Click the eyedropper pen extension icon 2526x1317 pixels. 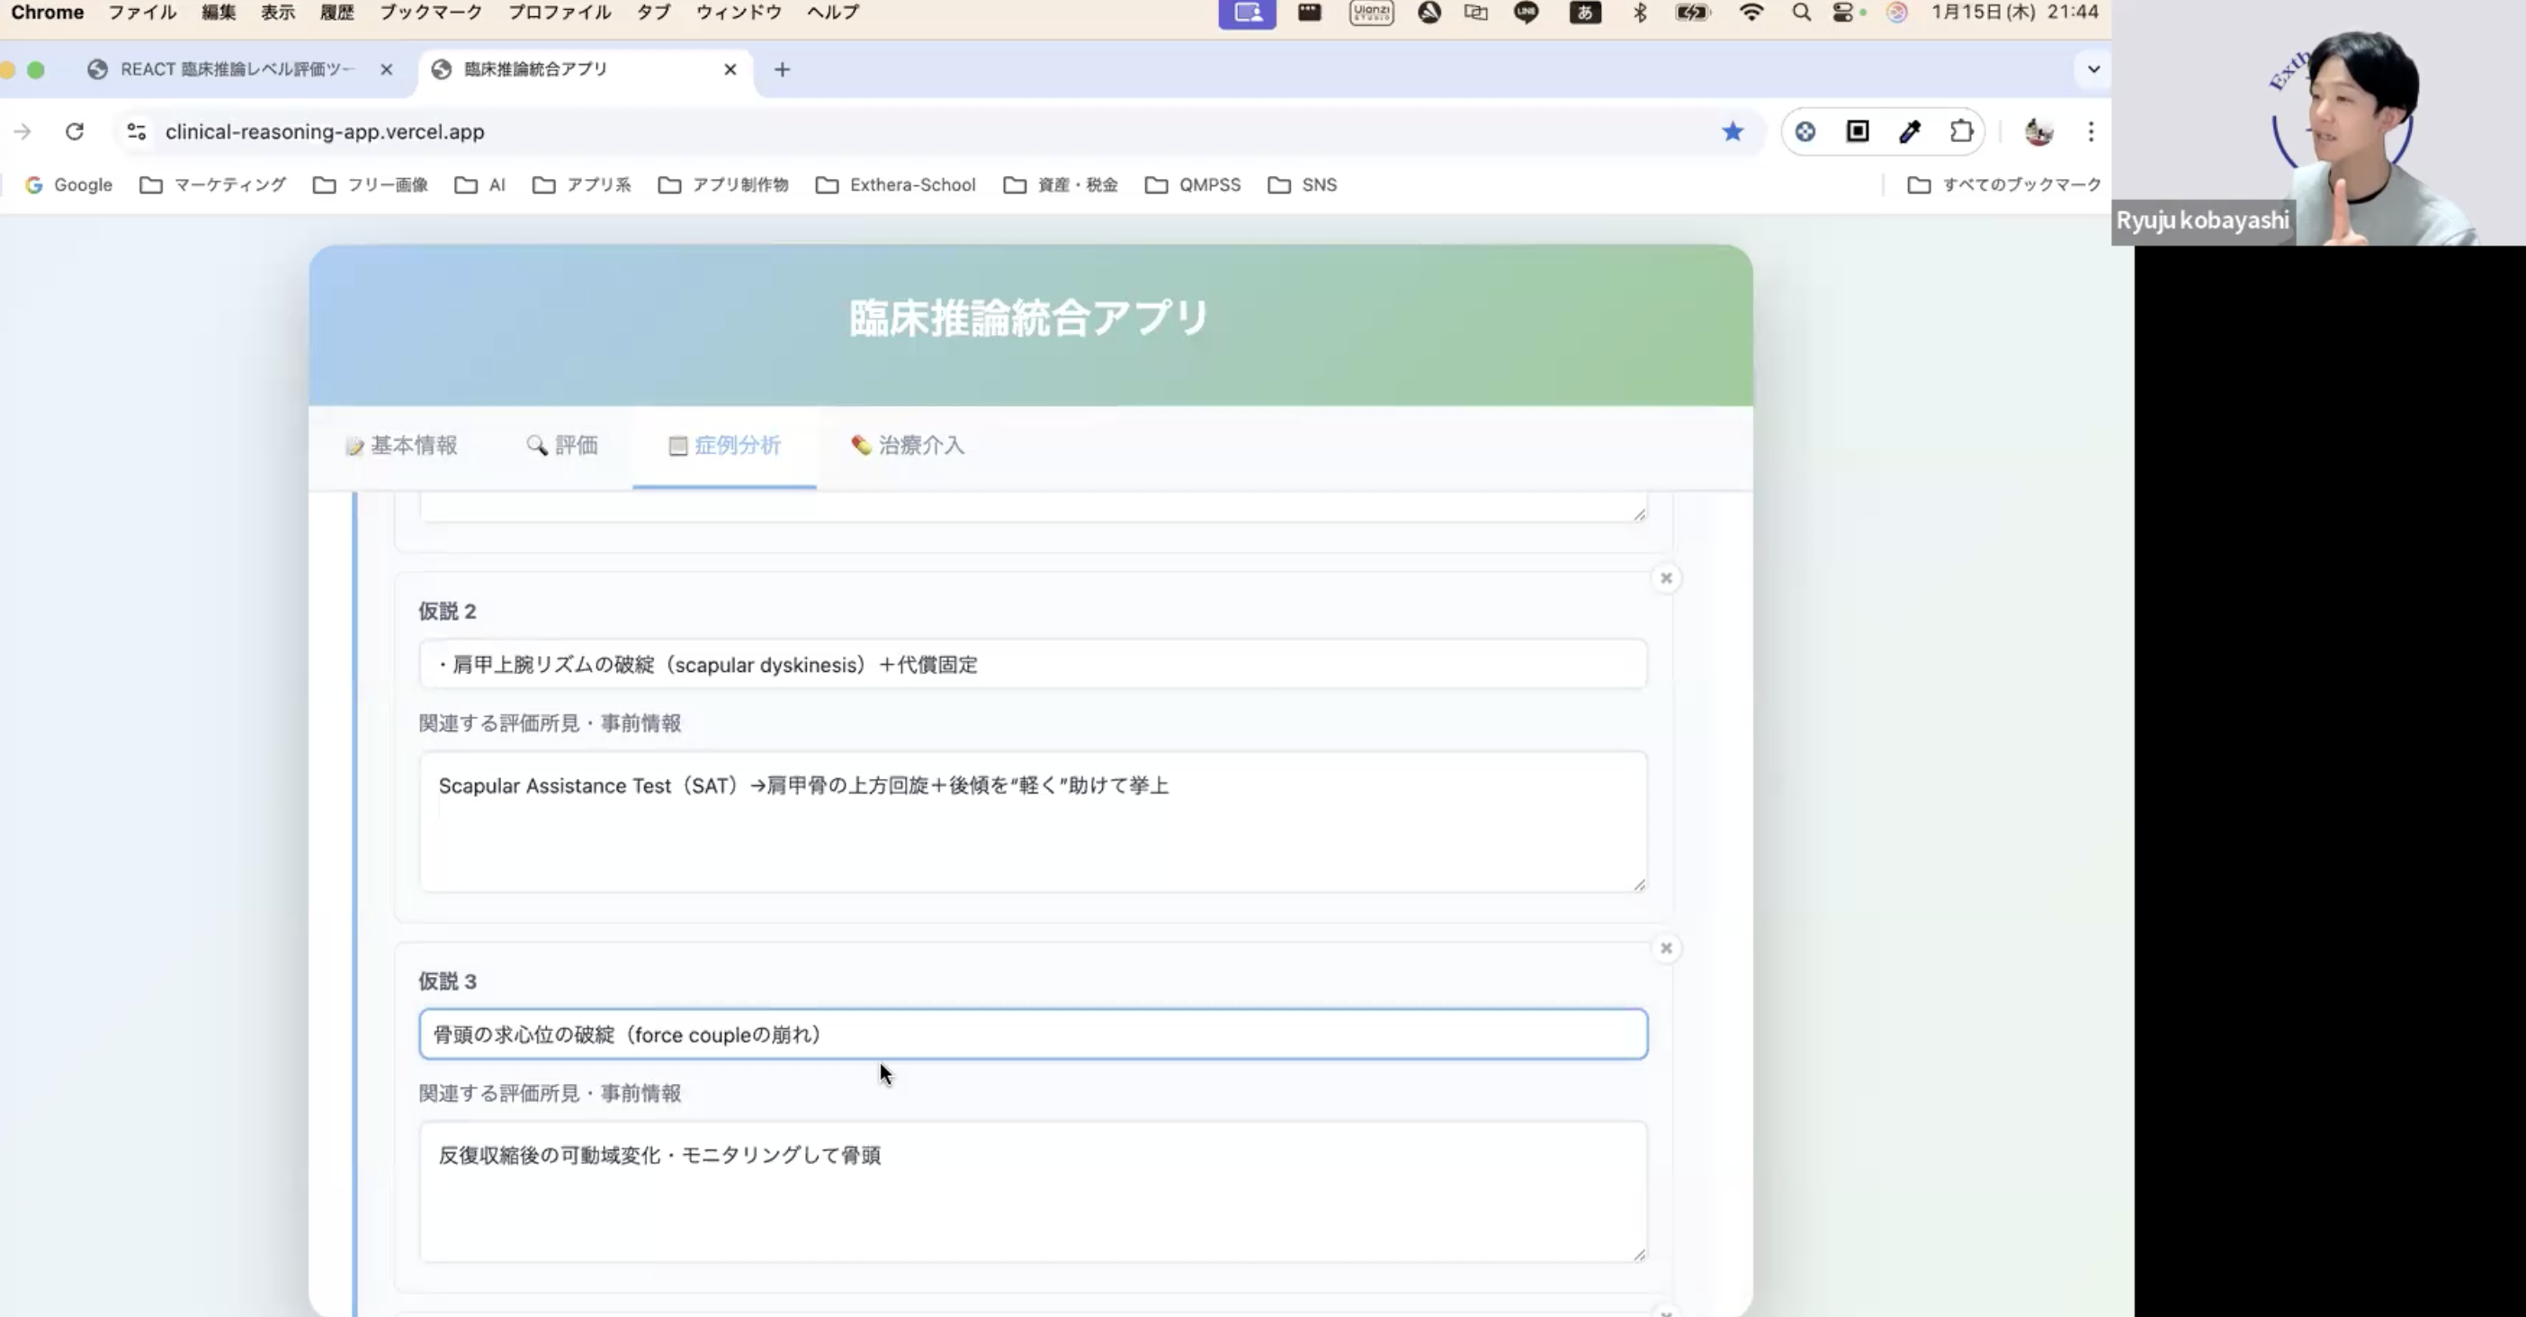(1909, 131)
